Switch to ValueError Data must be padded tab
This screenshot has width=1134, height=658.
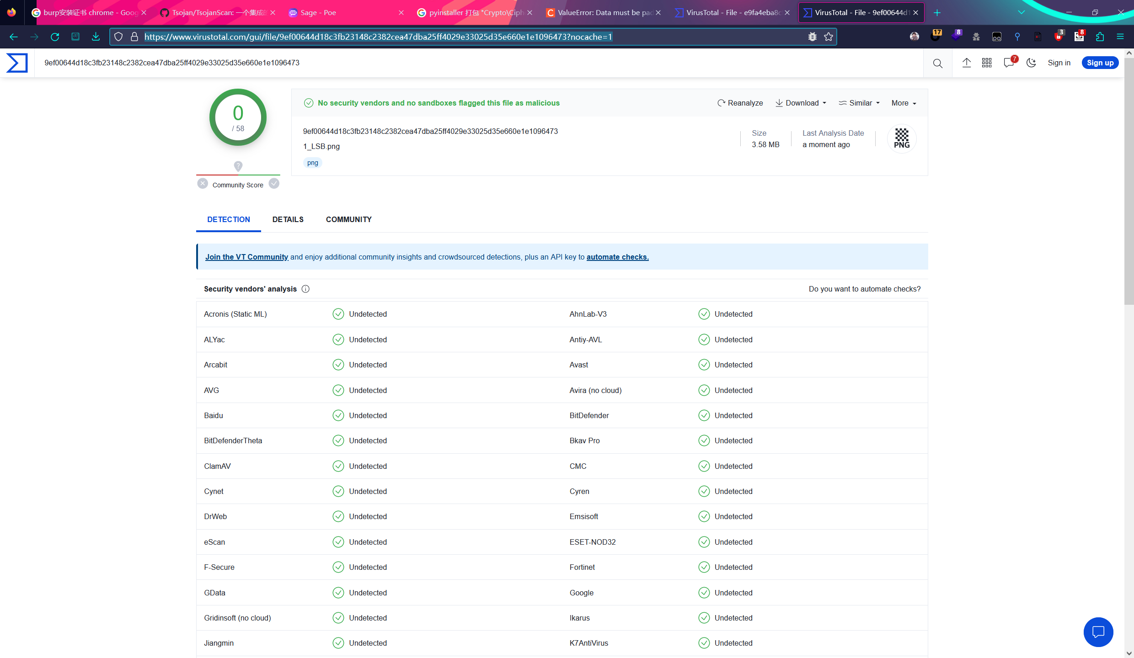tap(604, 12)
